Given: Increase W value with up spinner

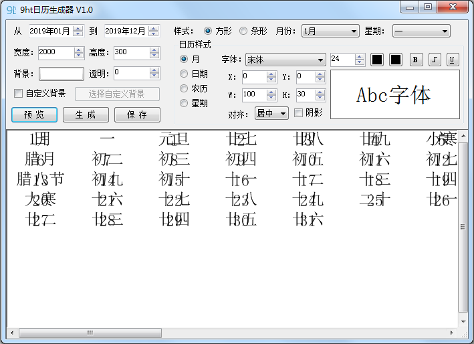Looking at the screenshot, I should (271, 92).
